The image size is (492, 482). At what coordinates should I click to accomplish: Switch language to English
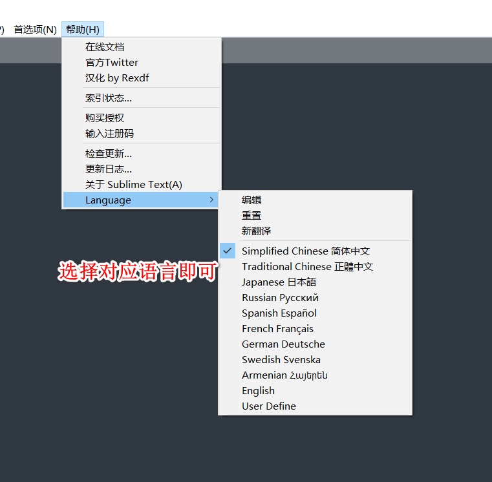pos(315,391)
